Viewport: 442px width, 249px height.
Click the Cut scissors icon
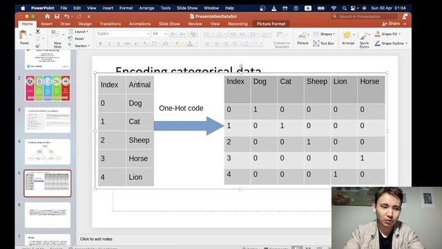coord(38,31)
